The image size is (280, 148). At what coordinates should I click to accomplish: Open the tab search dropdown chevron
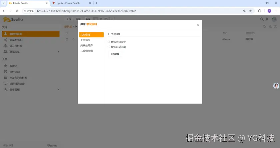(4, 3)
